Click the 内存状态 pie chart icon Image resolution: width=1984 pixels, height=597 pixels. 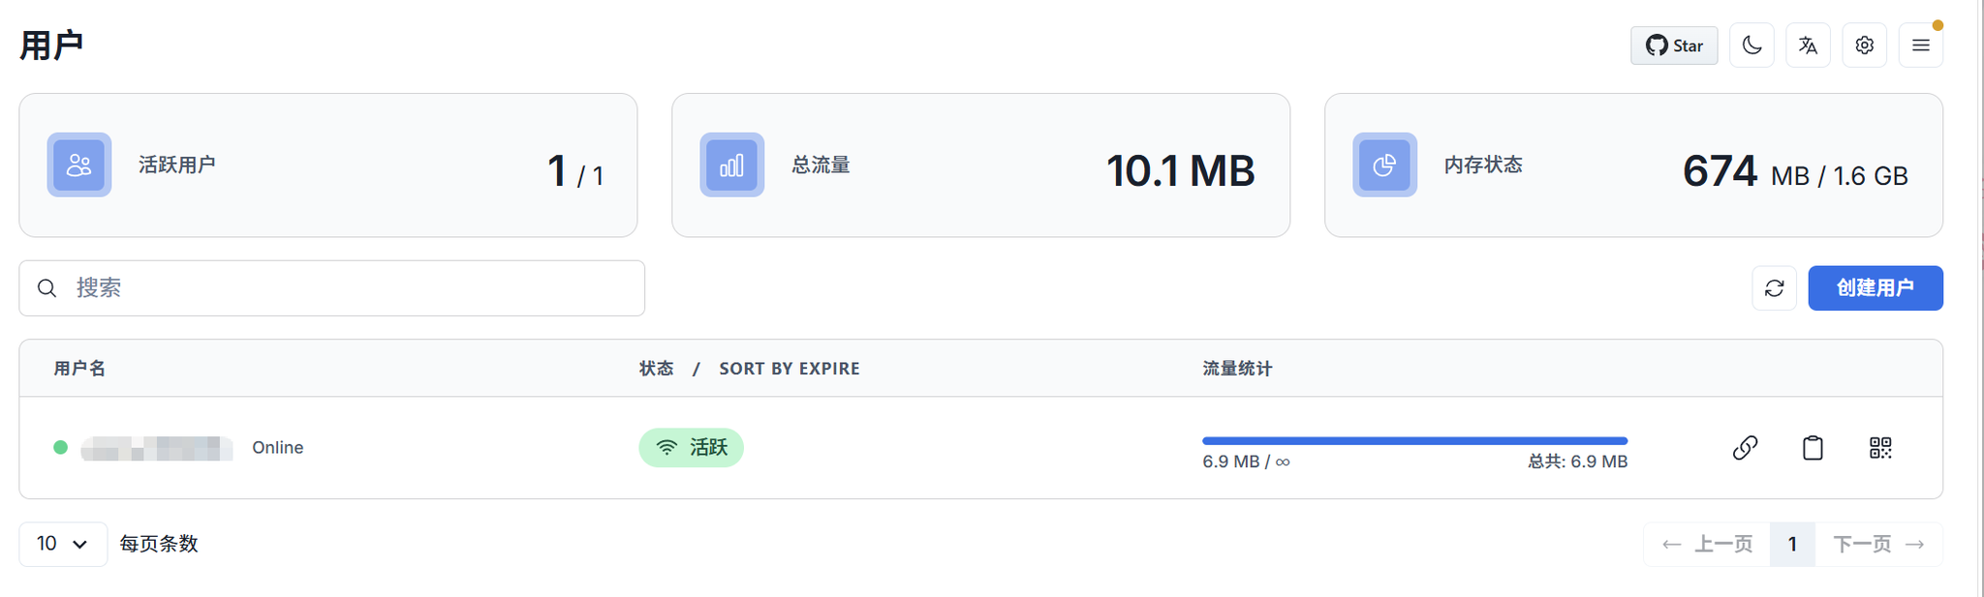(1385, 165)
